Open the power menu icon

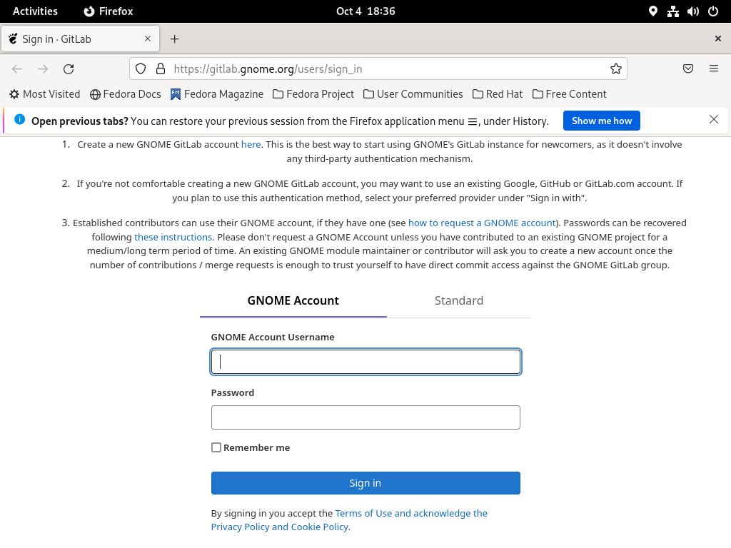click(713, 11)
